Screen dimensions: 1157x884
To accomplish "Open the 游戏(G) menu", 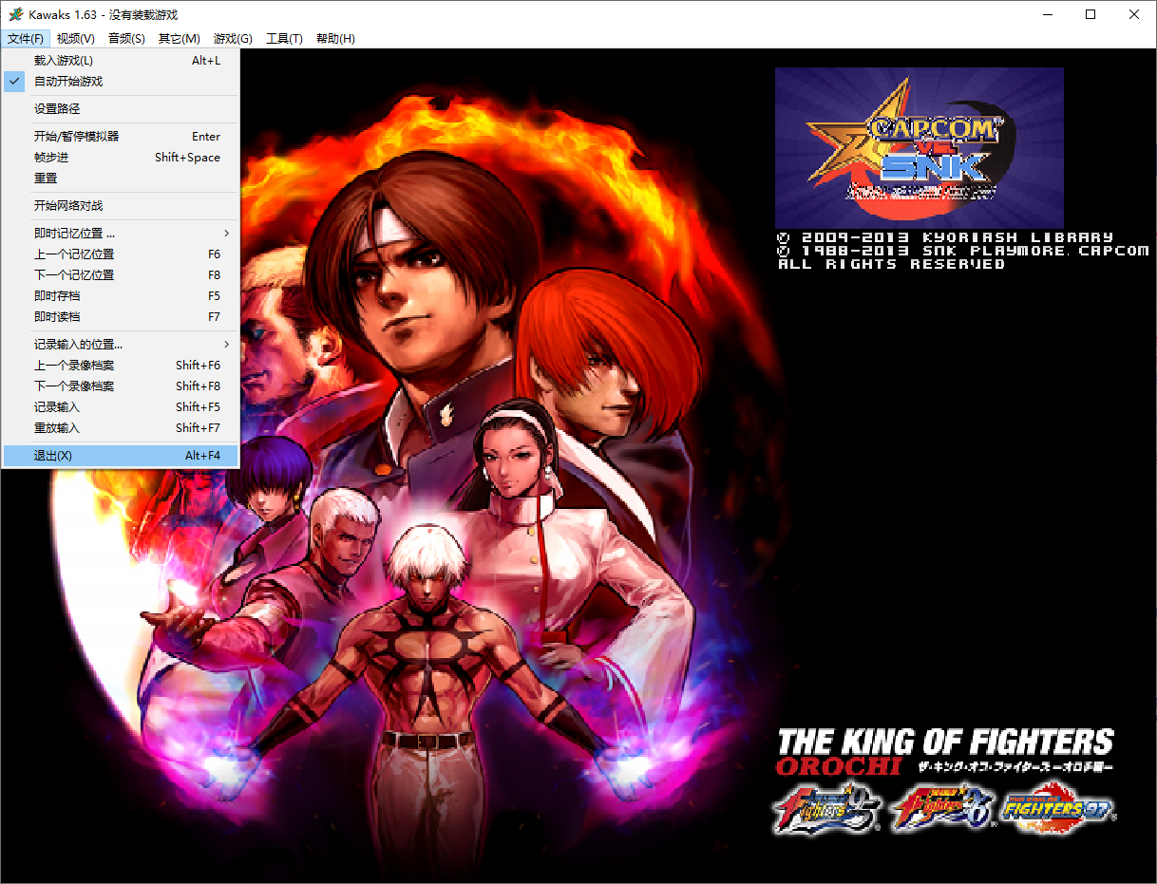I will 233,39.
